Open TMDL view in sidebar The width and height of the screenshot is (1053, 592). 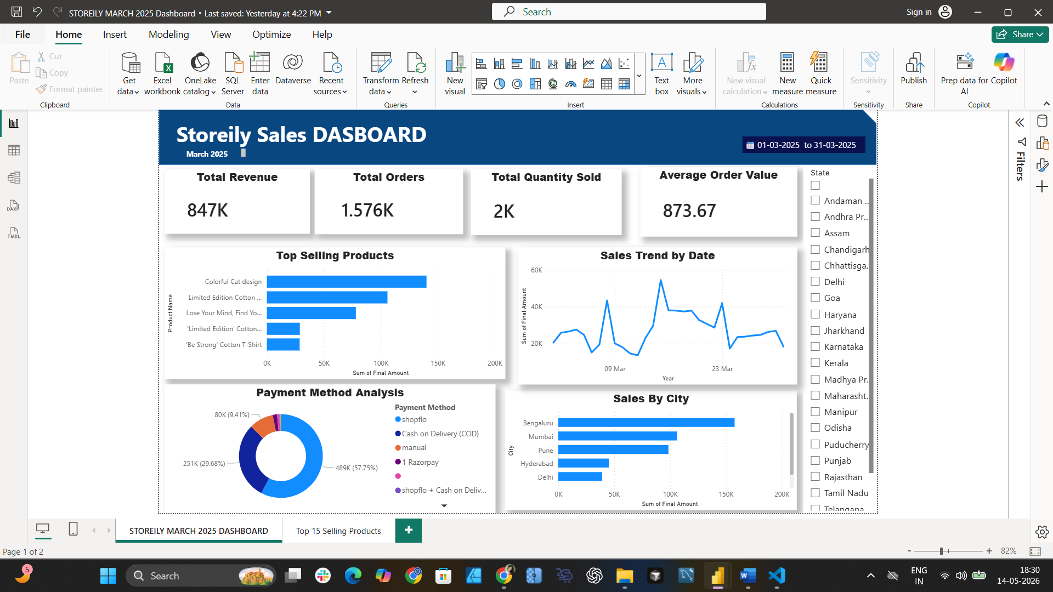point(14,233)
